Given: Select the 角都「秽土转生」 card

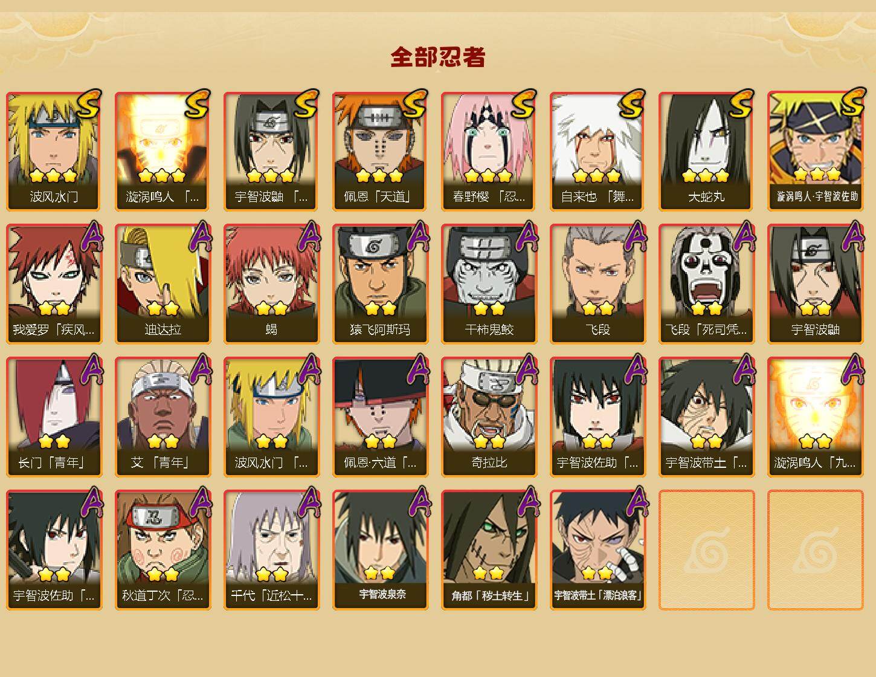Looking at the screenshot, I should pyautogui.click(x=489, y=550).
